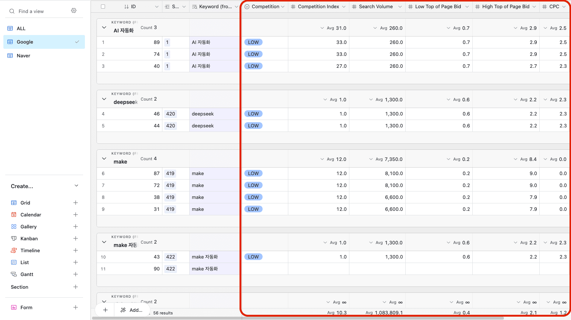Screen dimensions: 571x320
Task: Collapse the deepseek keyword group
Action: (x=104, y=99)
